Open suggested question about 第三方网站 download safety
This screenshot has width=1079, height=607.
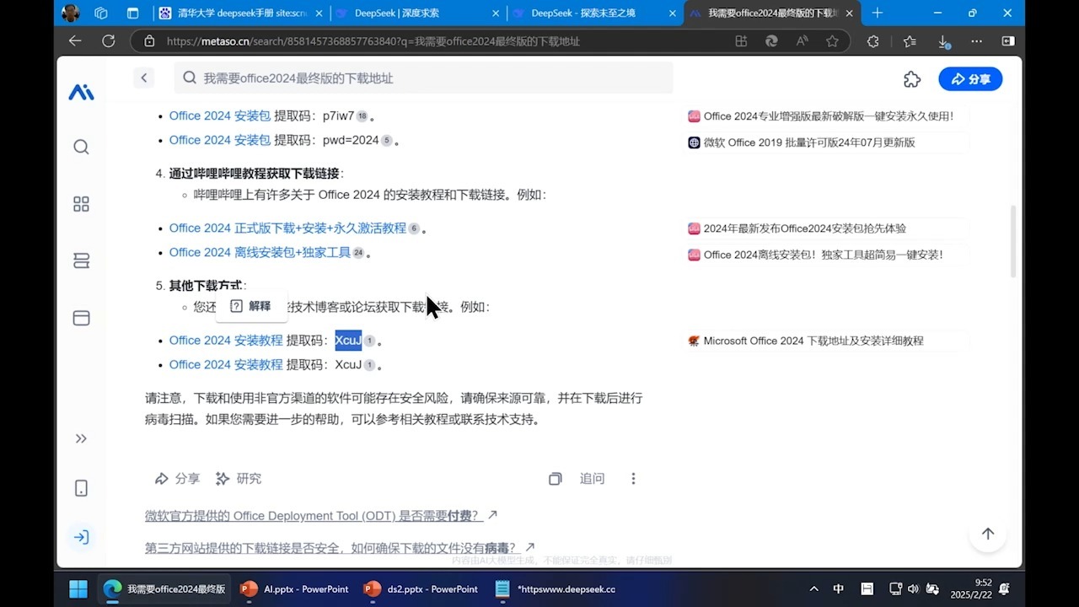point(340,548)
